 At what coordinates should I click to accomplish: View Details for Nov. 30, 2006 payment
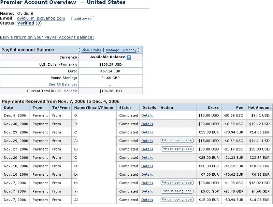pos(147,124)
